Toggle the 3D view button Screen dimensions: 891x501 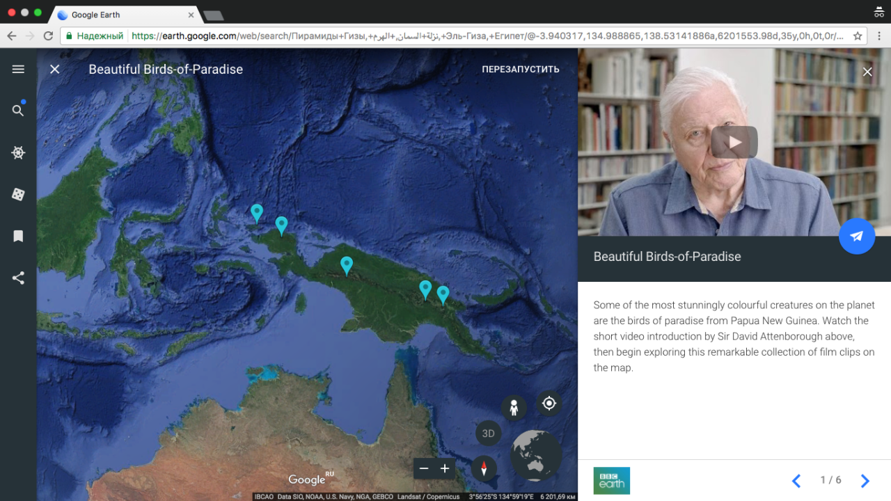[x=488, y=434]
